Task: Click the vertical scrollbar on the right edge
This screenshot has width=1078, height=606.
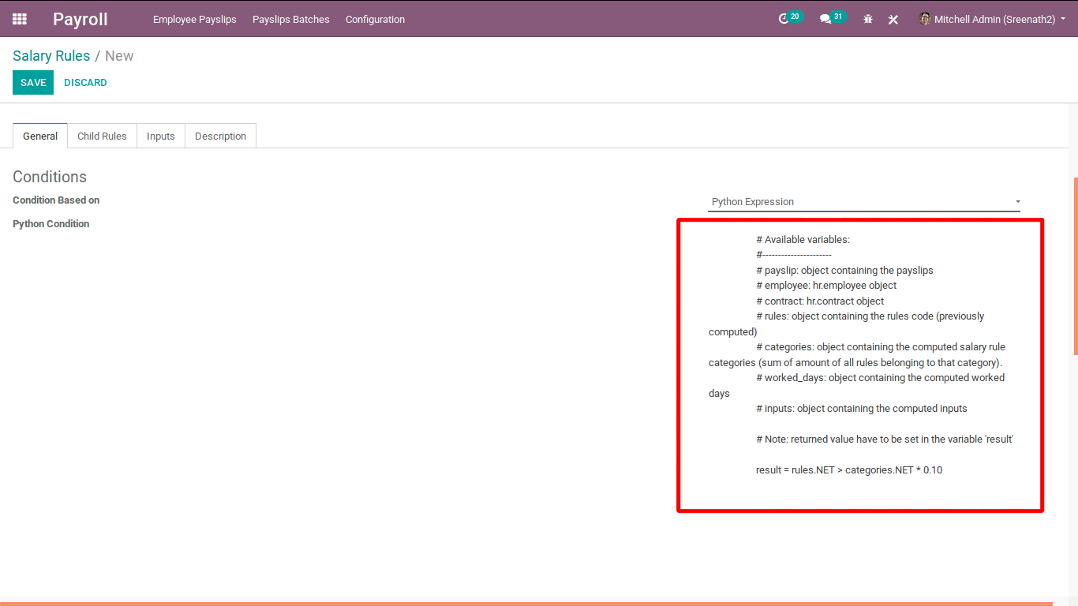Action: pos(1075,266)
